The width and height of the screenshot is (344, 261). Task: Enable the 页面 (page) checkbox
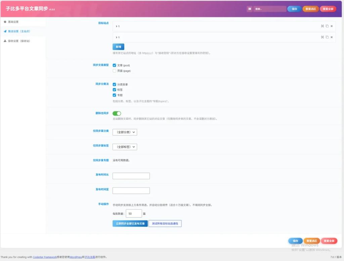click(x=114, y=71)
